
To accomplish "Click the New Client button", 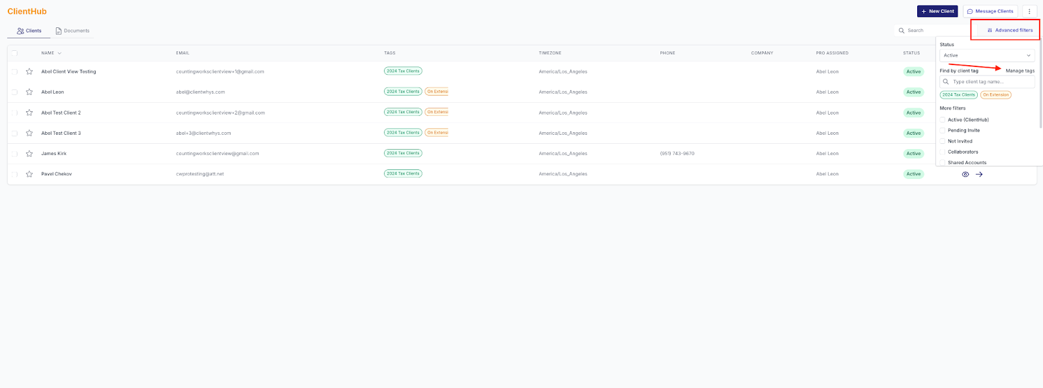I will tap(937, 11).
